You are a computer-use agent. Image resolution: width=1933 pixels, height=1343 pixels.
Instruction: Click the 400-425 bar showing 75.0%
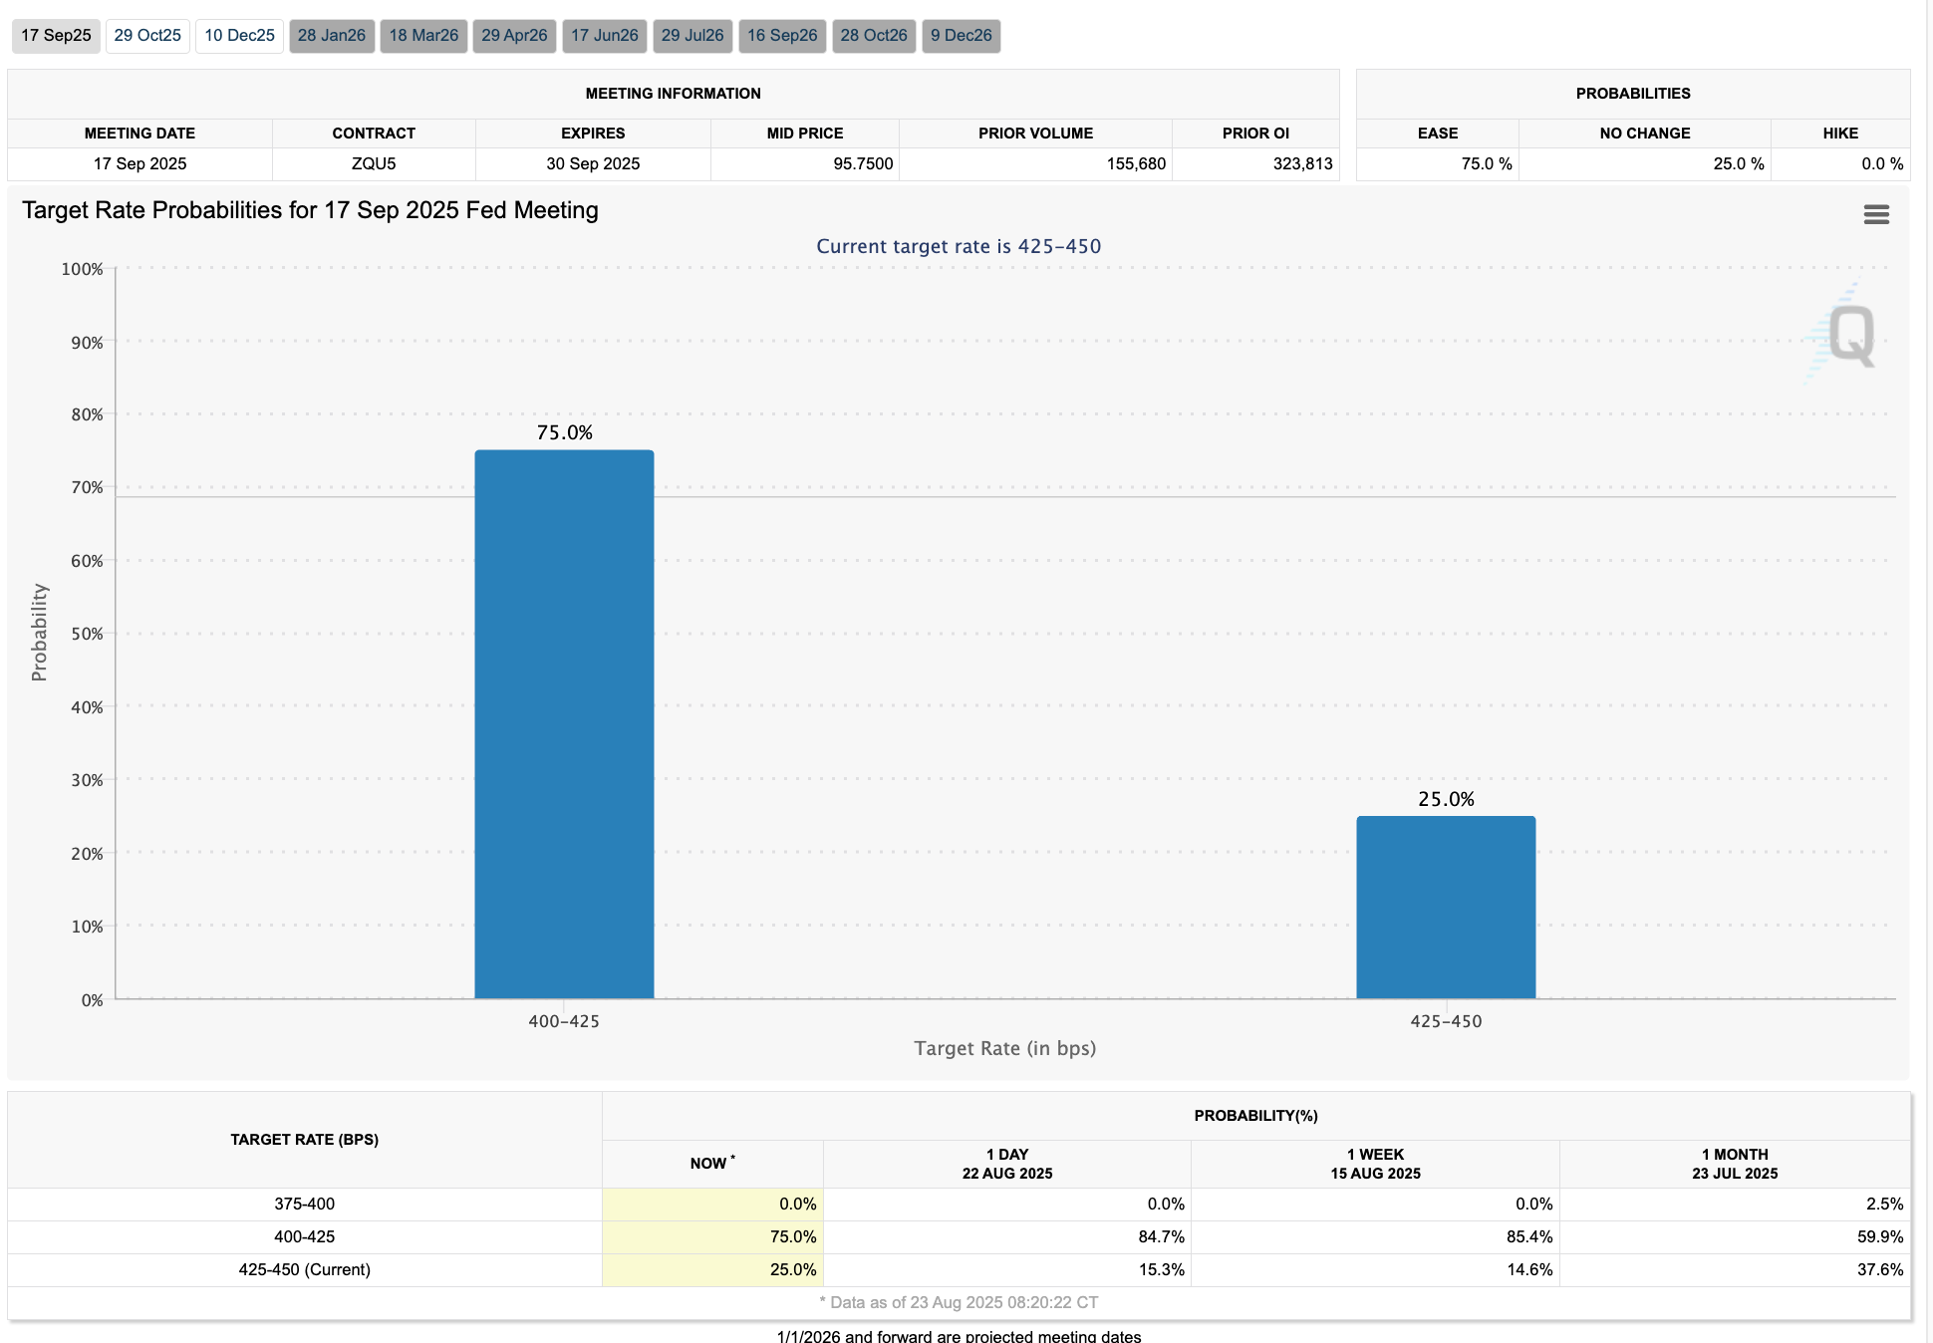564,723
